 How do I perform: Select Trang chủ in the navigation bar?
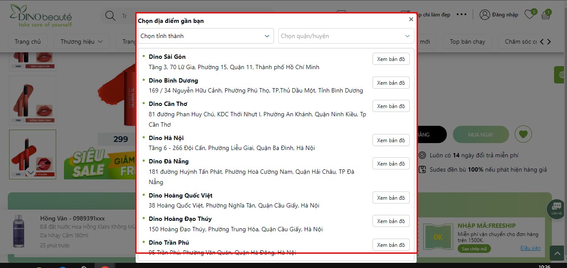(28, 41)
